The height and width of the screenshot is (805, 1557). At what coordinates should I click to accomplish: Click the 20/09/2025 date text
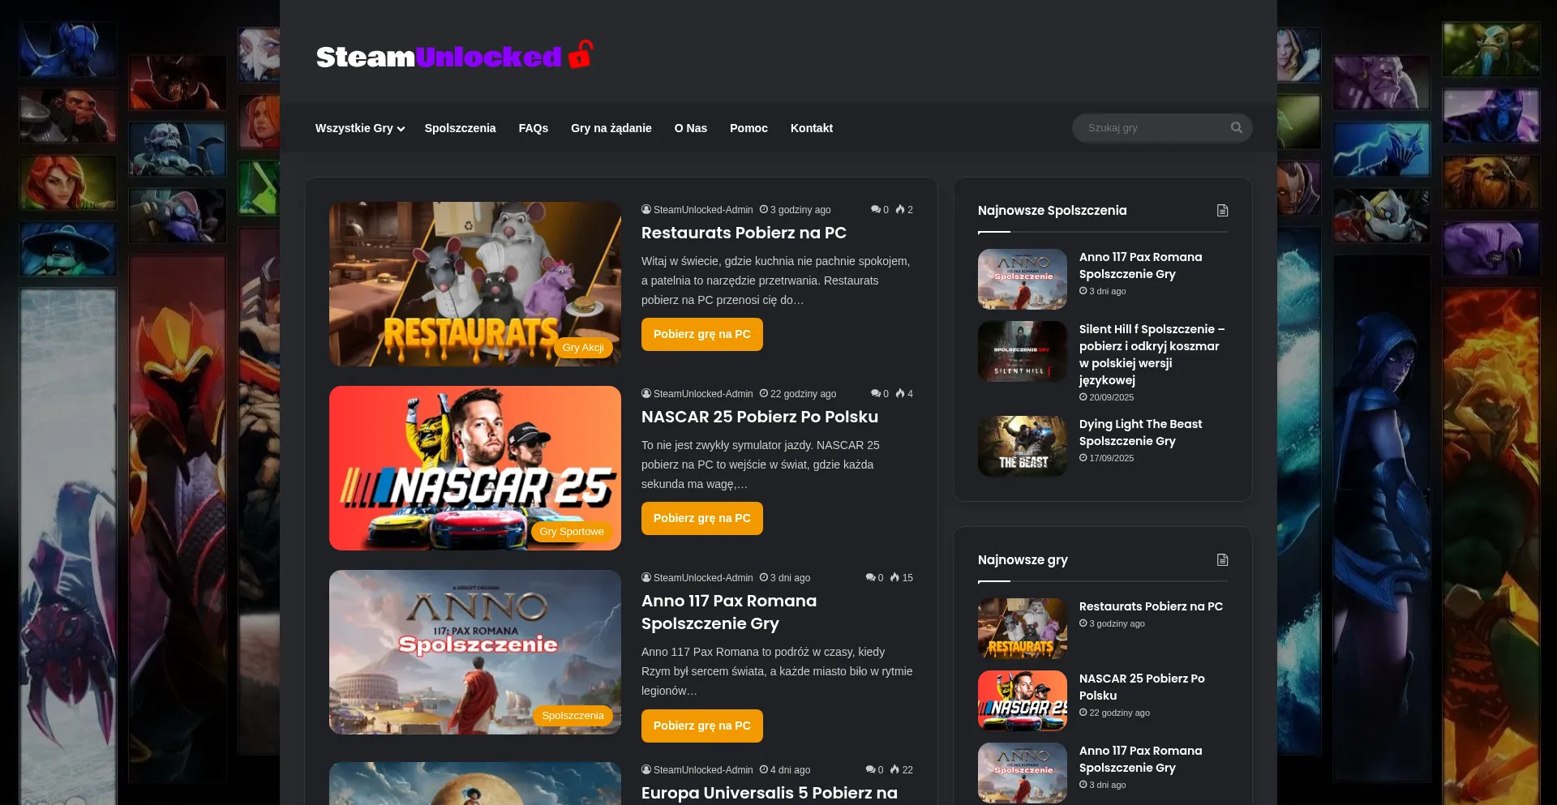pos(1111,397)
